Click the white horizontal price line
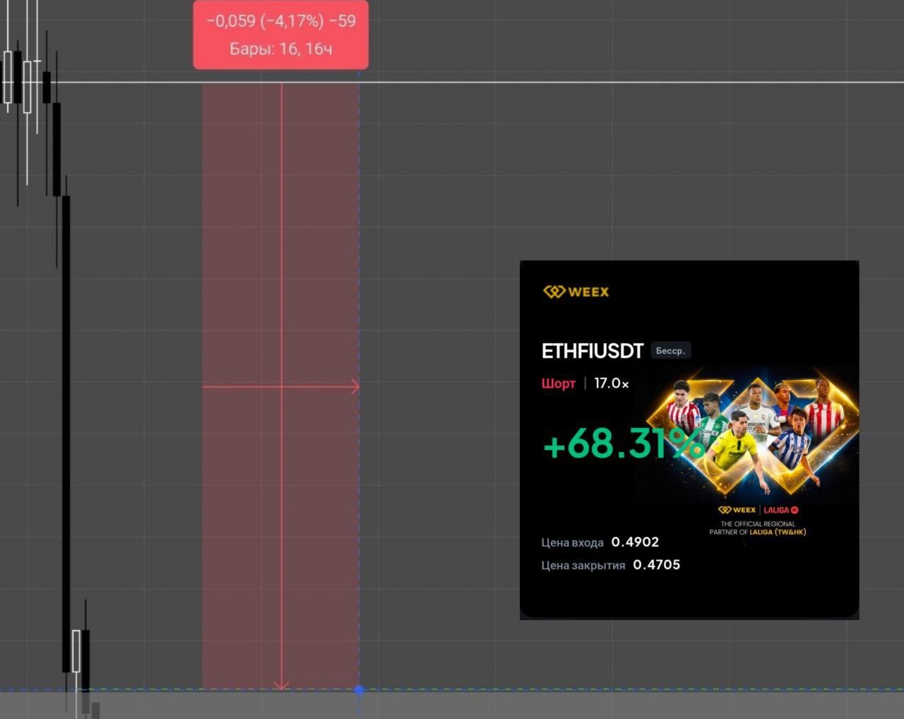The height and width of the screenshot is (719, 904). (x=452, y=83)
